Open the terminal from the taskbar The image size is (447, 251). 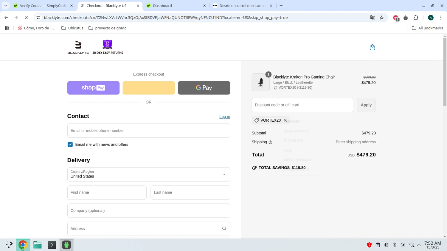[x=52, y=245]
